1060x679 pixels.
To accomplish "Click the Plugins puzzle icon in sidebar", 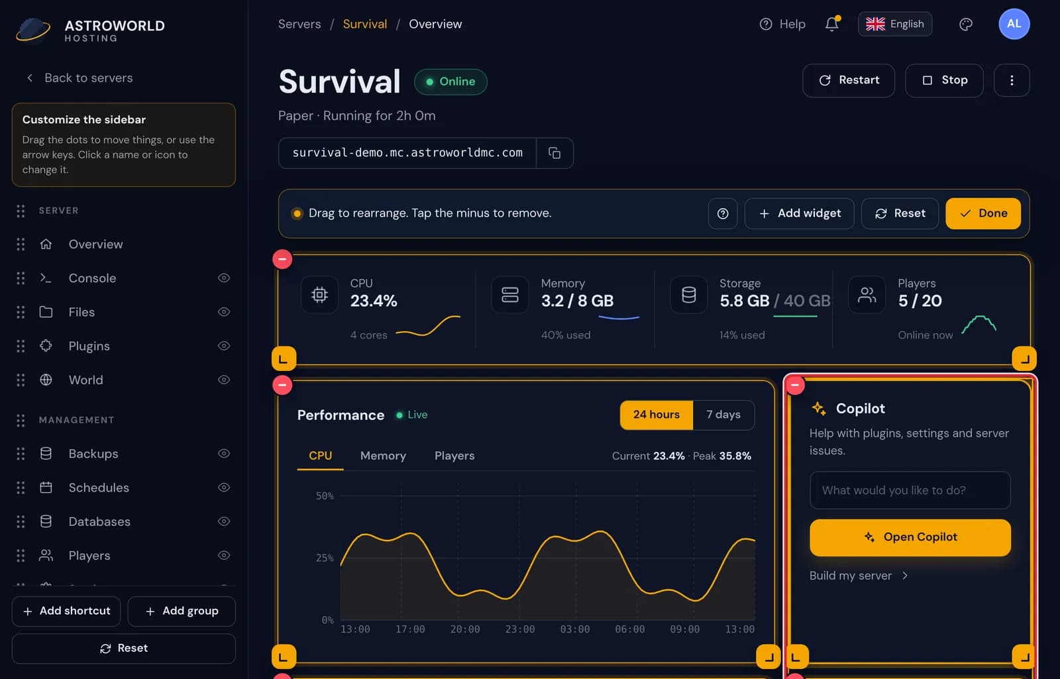I will click(x=46, y=346).
